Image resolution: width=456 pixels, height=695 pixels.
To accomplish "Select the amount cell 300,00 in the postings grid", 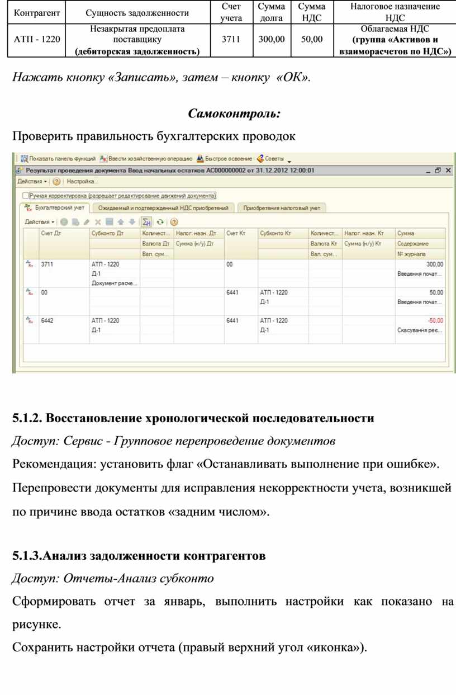I will (x=420, y=264).
